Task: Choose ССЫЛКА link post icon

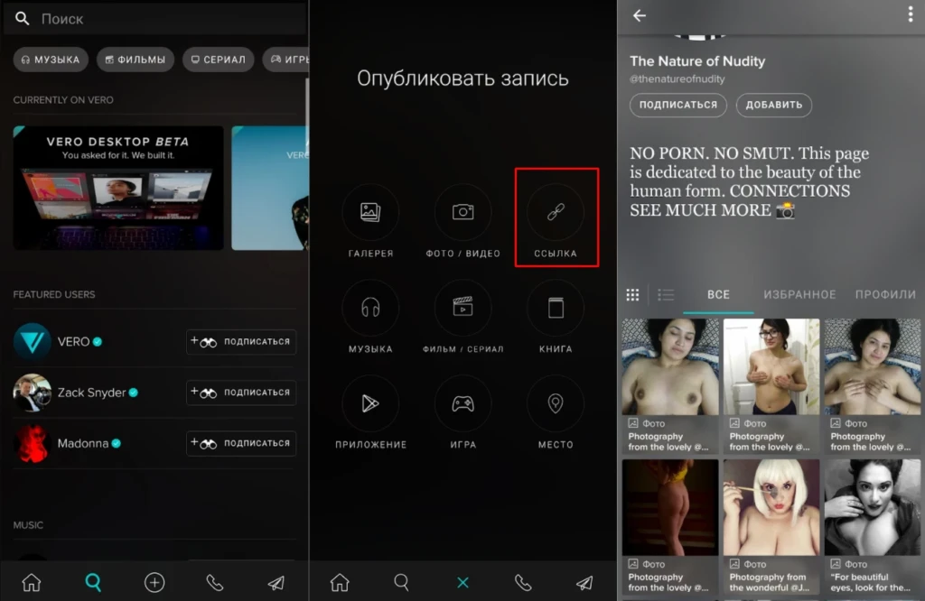Action: tap(556, 212)
